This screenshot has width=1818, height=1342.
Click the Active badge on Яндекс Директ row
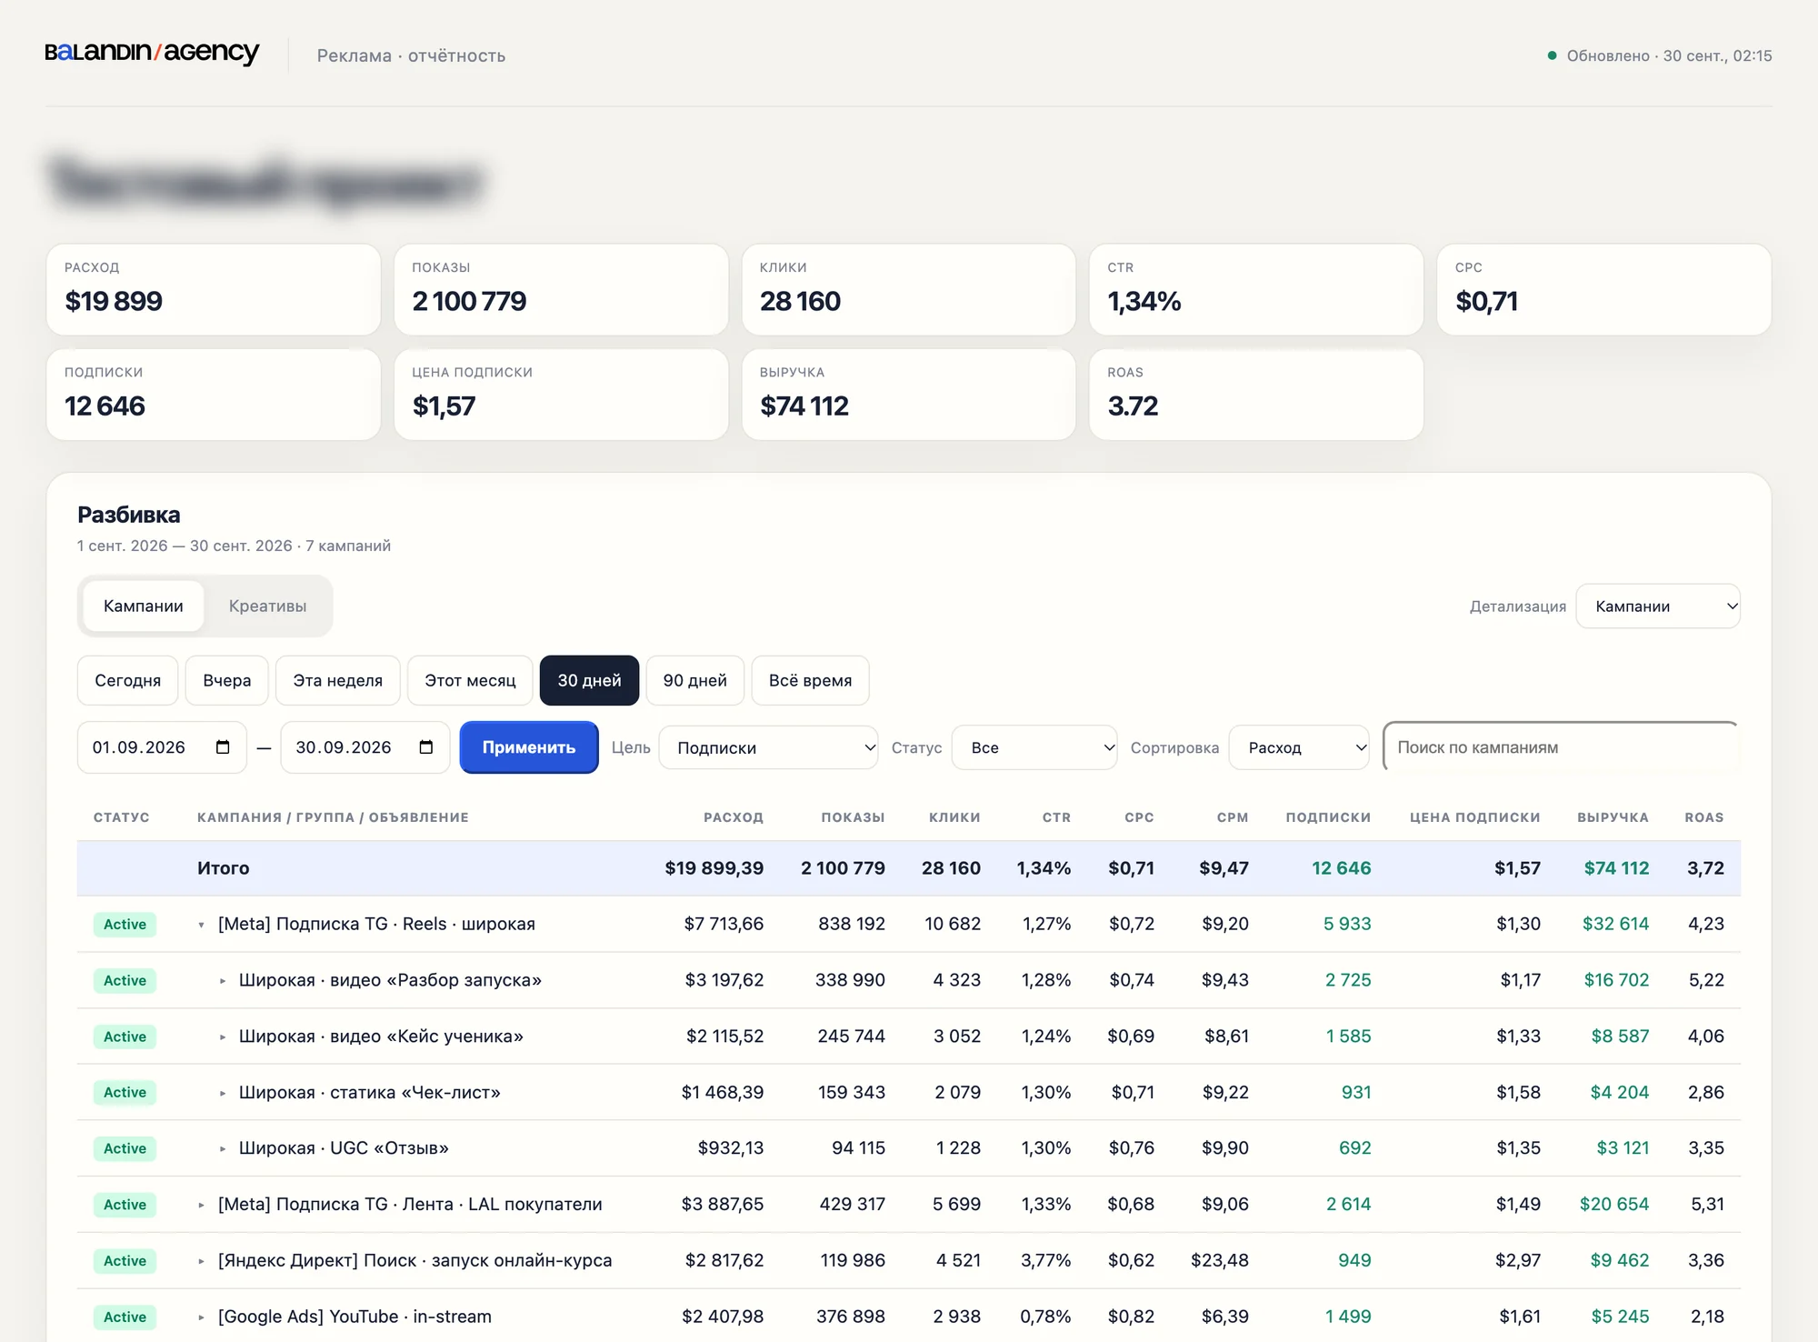[125, 1261]
